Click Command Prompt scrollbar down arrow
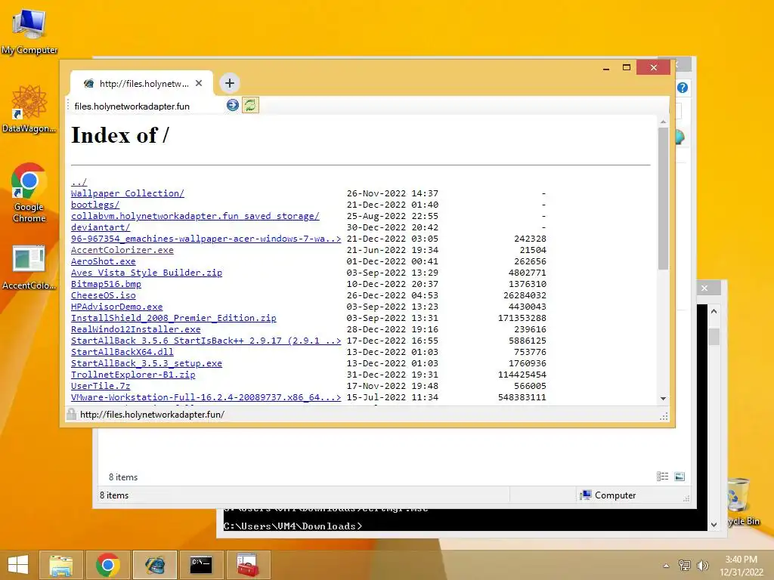The image size is (774, 580). pos(714,525)
